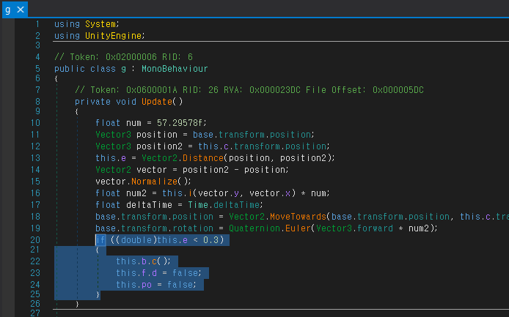Open 'MonoBehaviour' base class reference
Screen dimensions: 509x317
(x=175, y=69)
